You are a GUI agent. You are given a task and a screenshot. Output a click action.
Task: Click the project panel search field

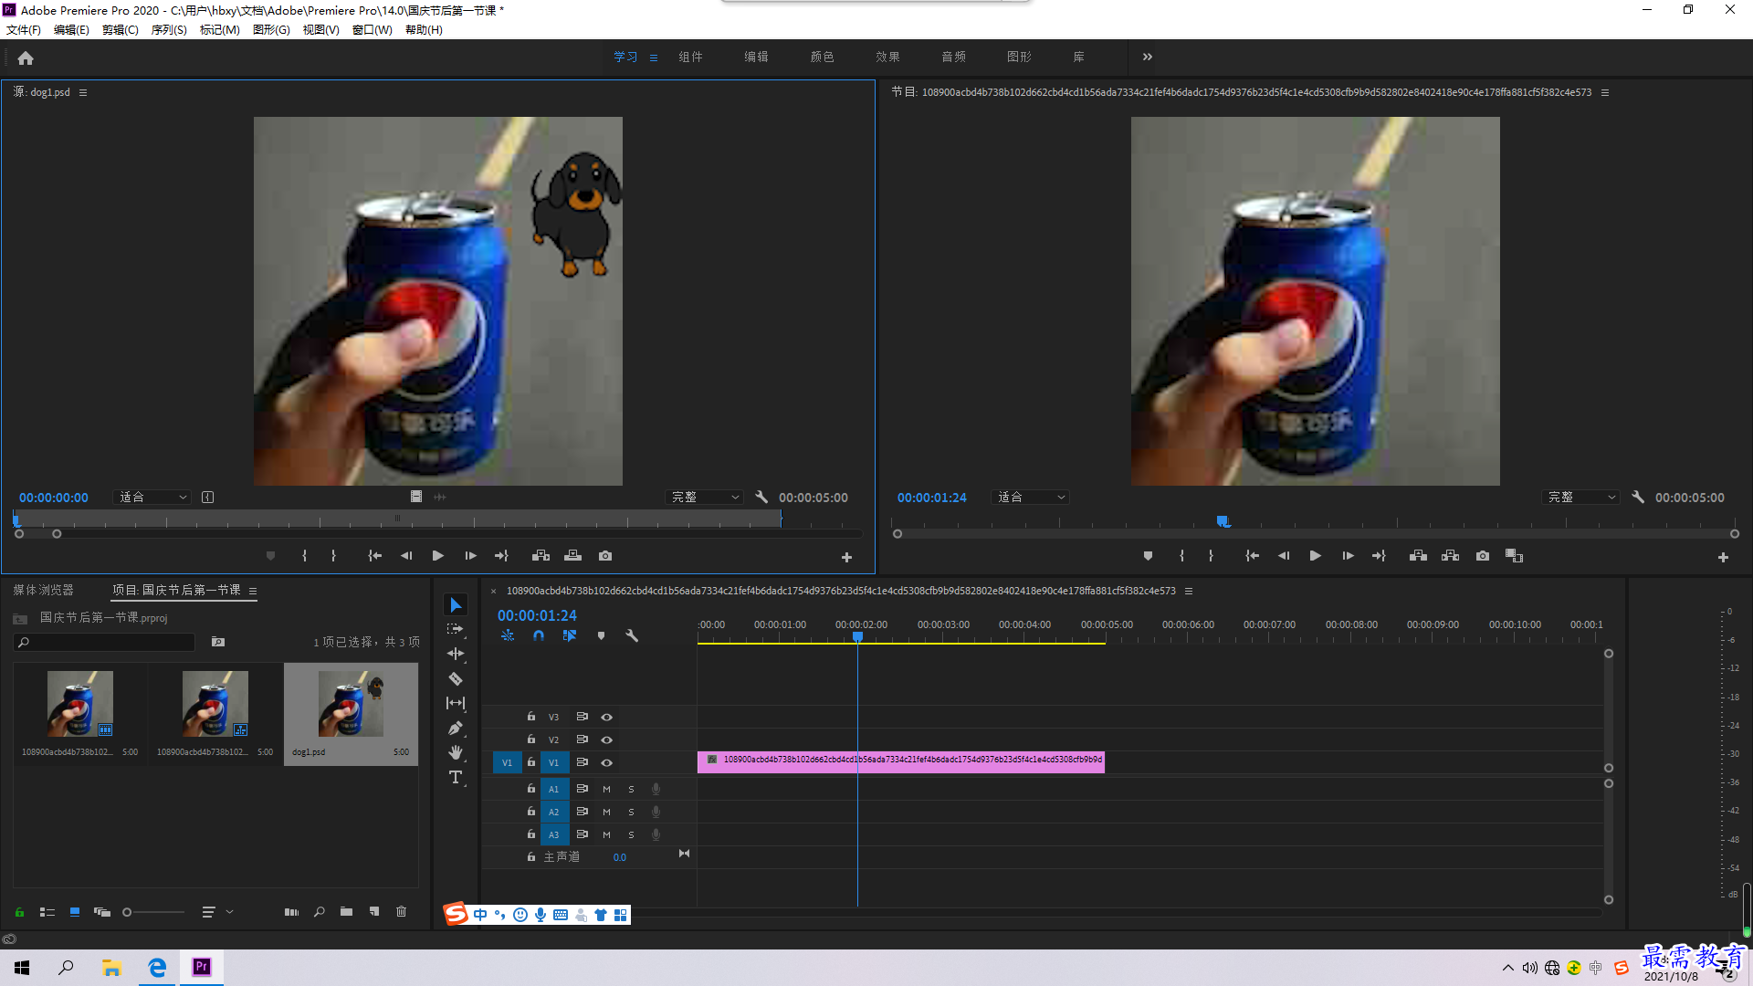pyautogui.click(x=105, y=643)
